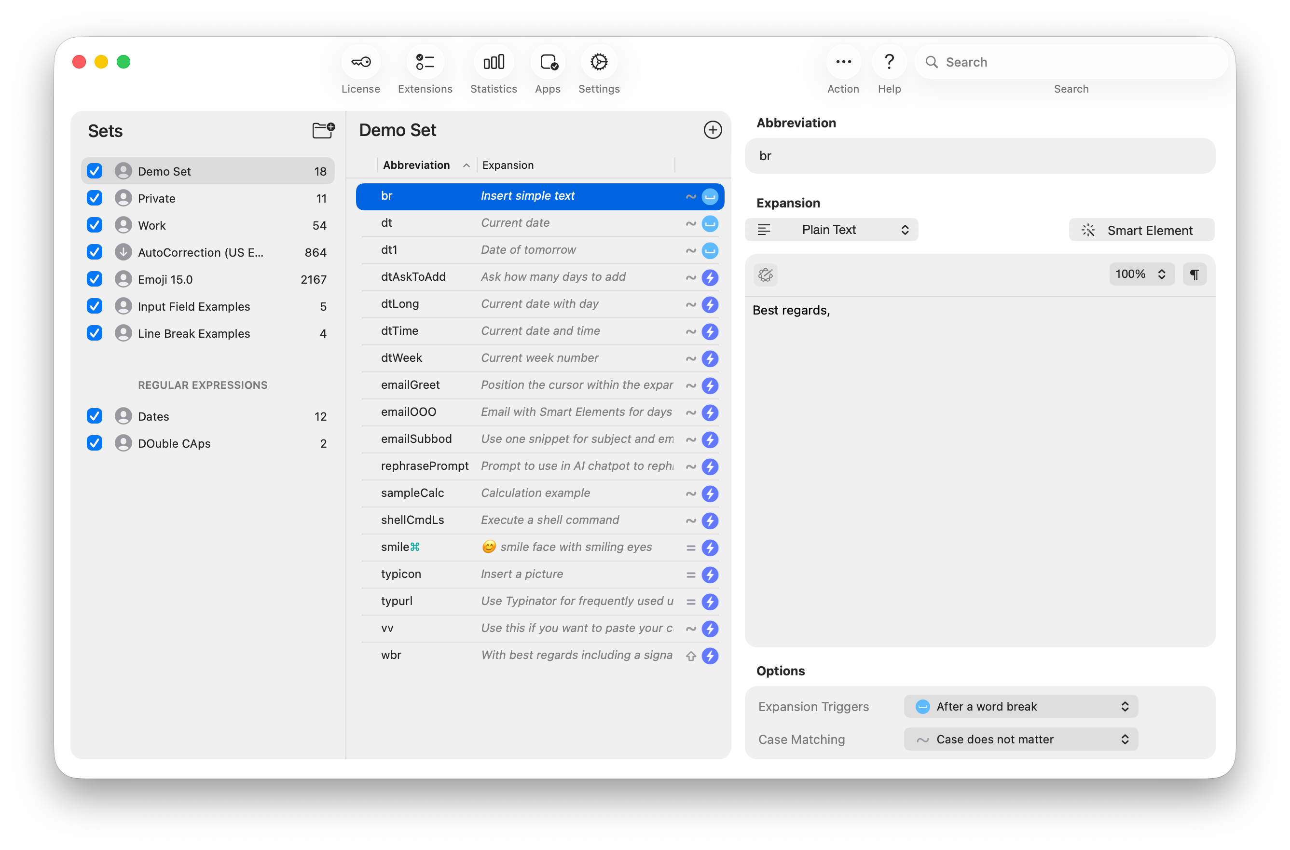Open the Case Matching dropdown
The image size is (1290, 850).
point(1021,740)
